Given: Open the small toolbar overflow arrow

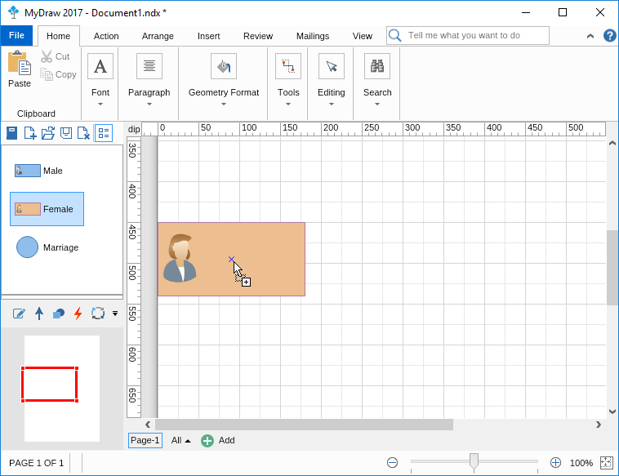Looking at the screenshot, I should point(115,314).
